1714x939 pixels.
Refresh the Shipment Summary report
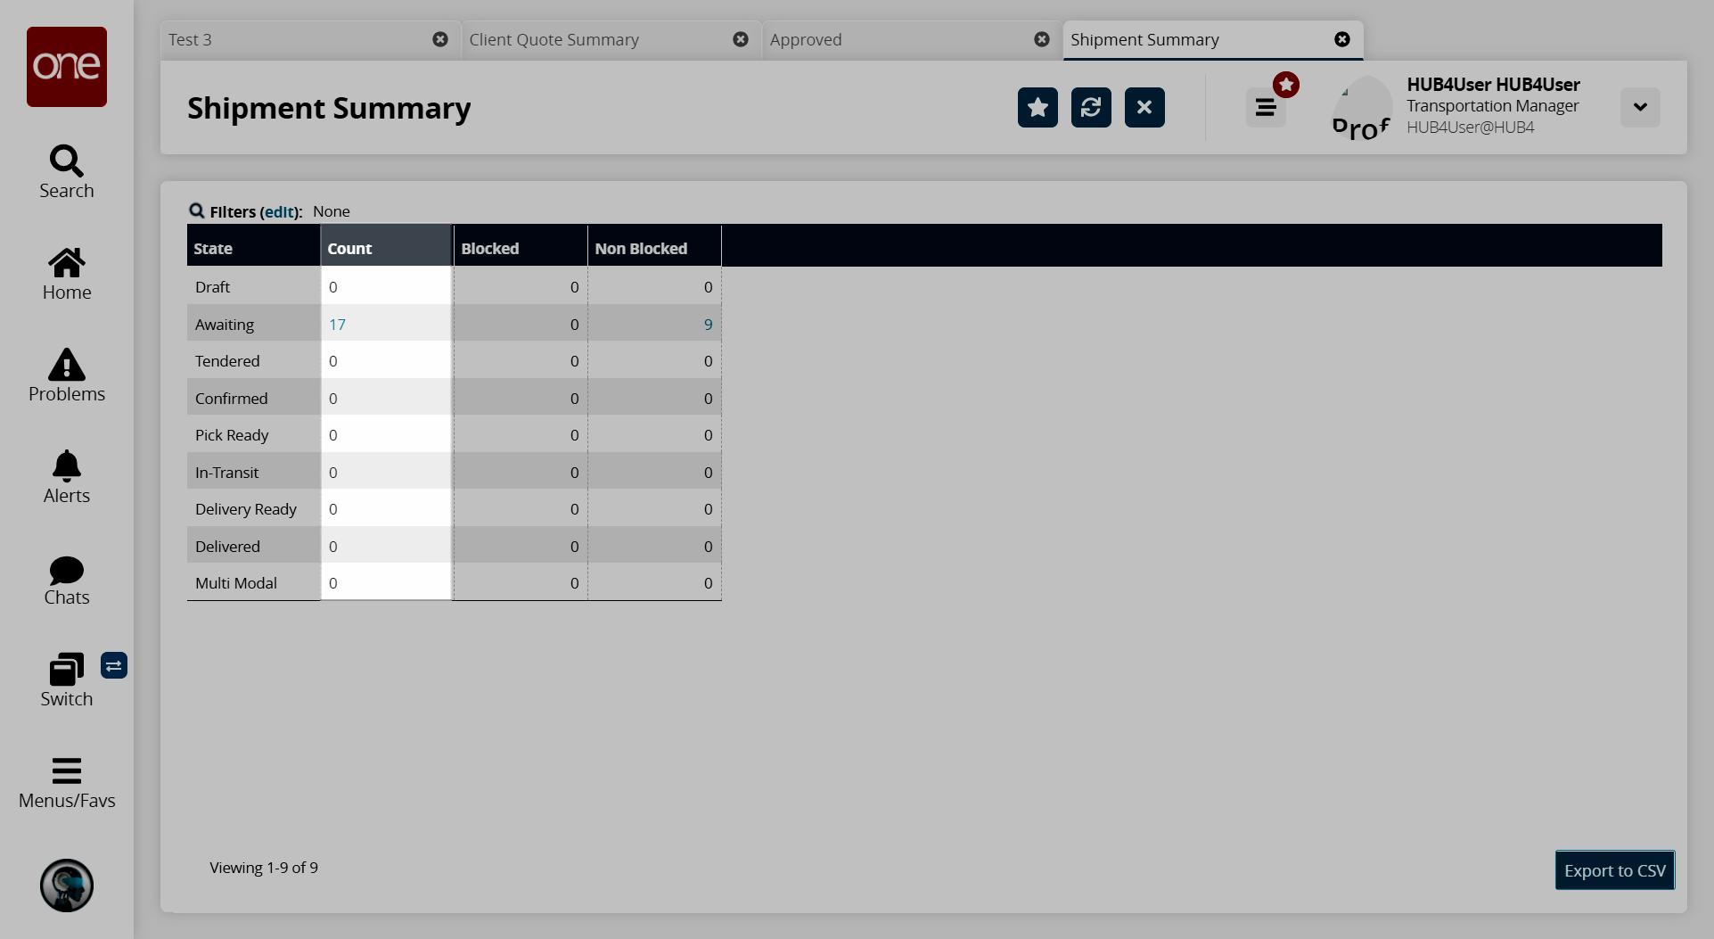pyautogui.click(x=1091, y=108)
